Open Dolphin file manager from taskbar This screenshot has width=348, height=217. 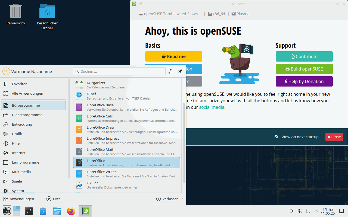coord(57,211)
